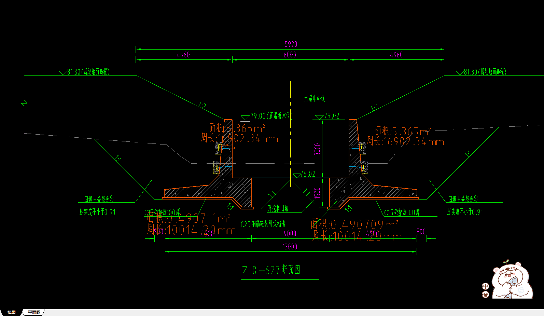Select left 面积:0.490711m² annotation
Image resolution: width=544 pixels, height=316 pixels.
click(x=189, y=218)
